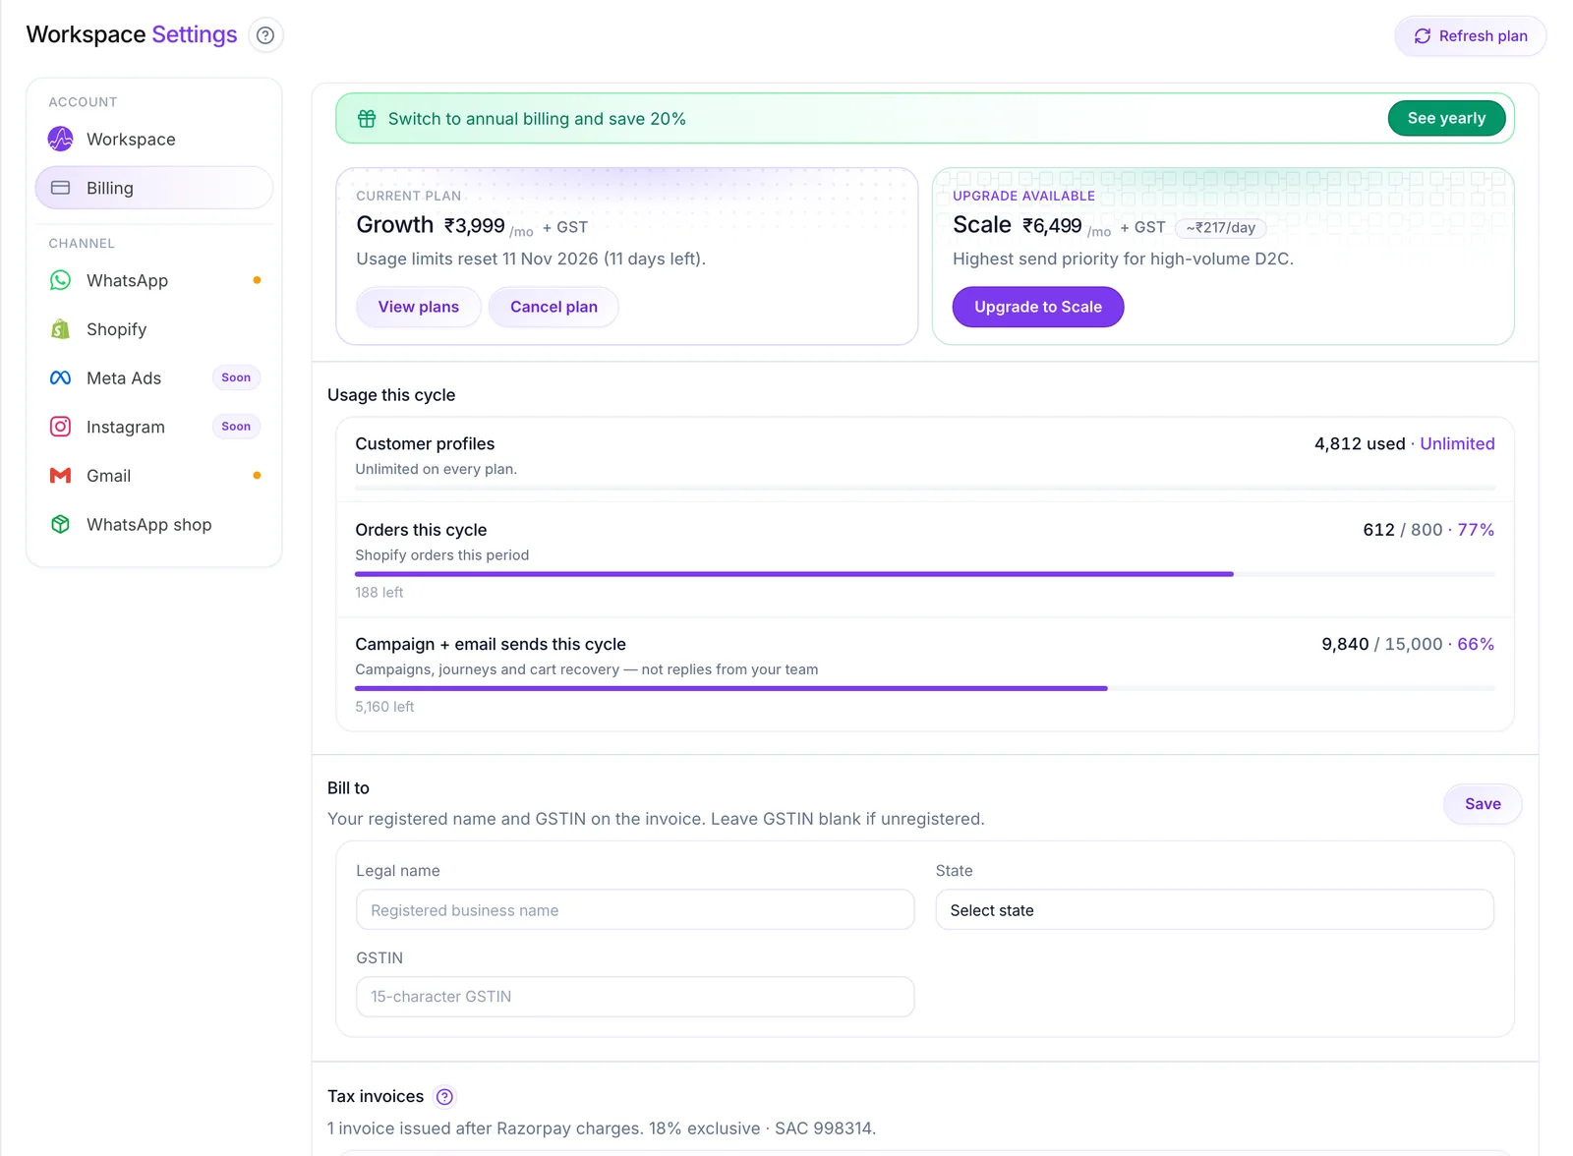Click Upgrade to Scale
This screenshot has width=1573, height=1156.
coord(1038,307)
